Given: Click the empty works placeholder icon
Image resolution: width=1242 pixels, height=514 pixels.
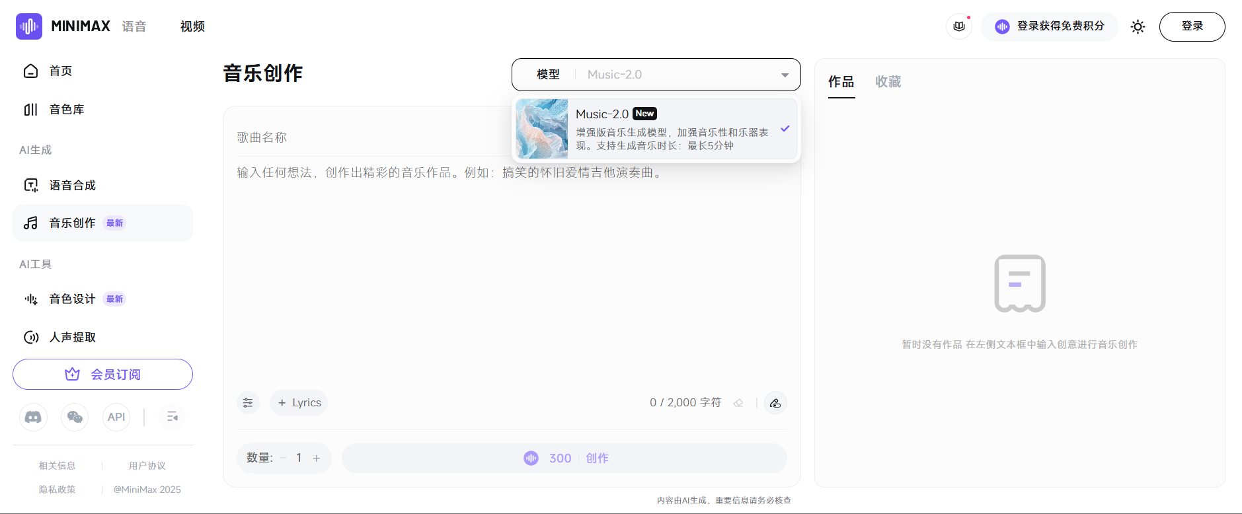Looking at the screenshot, I should point(1020,283).
